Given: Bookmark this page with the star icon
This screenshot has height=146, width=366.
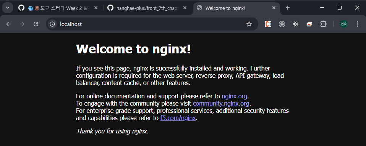Looking at the screenshot, I should [249, 24].
